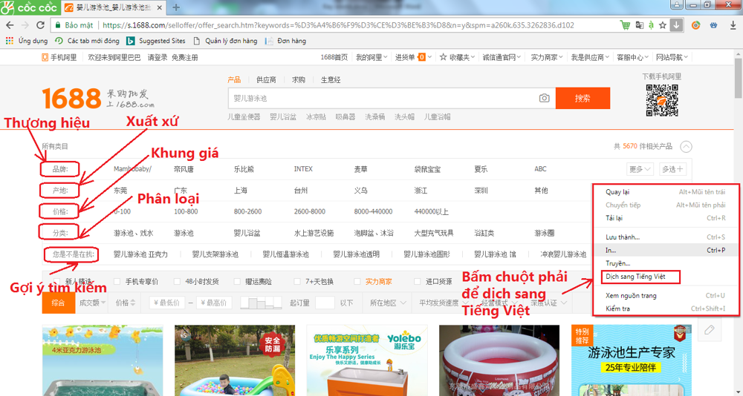This screenshot has width=743, height=396.
Task: Open the Các tab mới đóng bookmark
Action: click(87, 41)
